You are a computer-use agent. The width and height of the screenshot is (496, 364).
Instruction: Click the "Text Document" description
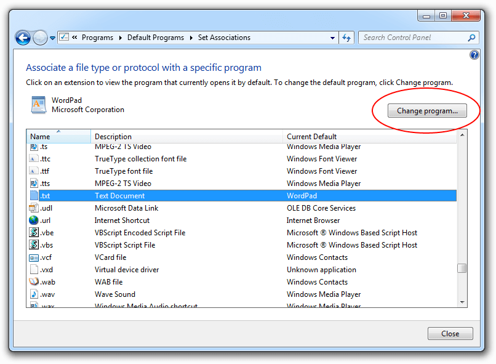click(120, 196)
